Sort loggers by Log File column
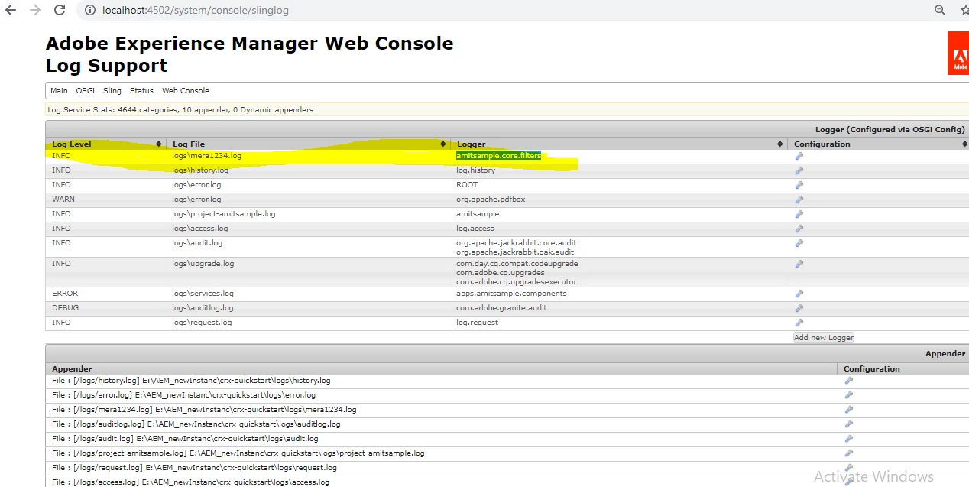969x487 pixels. pyautogui.click(x=308, y=144)
